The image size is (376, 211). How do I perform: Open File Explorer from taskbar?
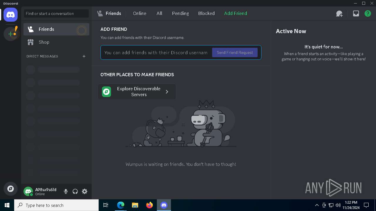pos(135,205)
